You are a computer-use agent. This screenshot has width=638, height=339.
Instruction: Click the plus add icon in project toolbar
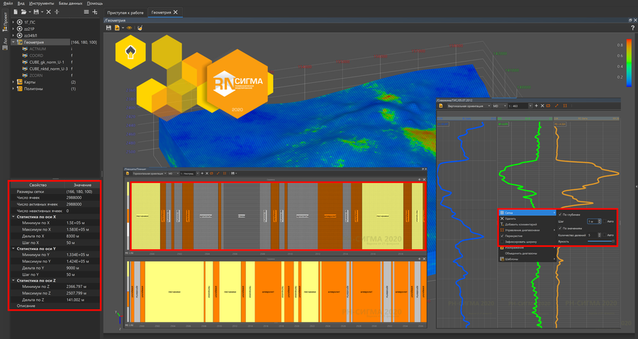pos(95,12)
